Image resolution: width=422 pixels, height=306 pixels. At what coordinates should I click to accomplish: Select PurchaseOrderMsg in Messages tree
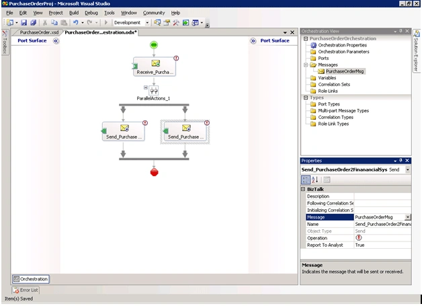point(345,71)
